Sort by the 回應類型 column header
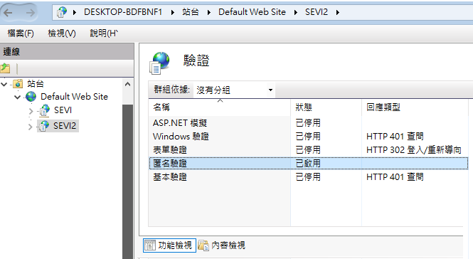Screen dimensions: 473x259 coord(415,107)
